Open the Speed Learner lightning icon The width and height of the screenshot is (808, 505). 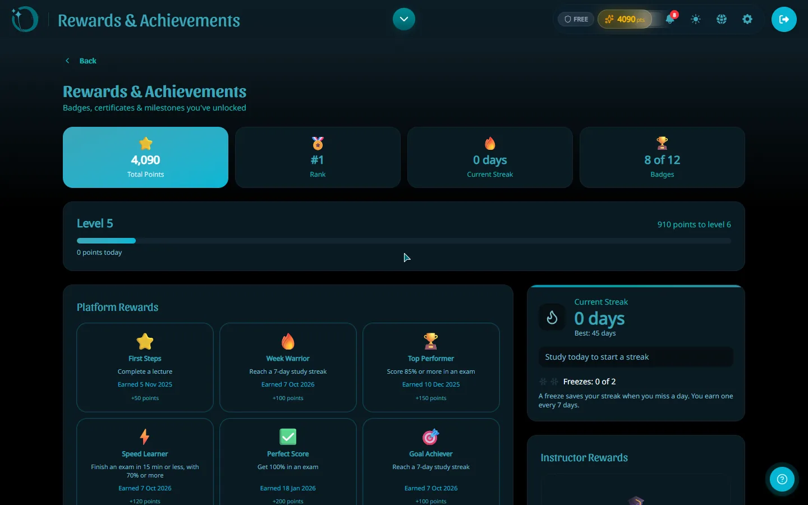(x=145, y=437)
